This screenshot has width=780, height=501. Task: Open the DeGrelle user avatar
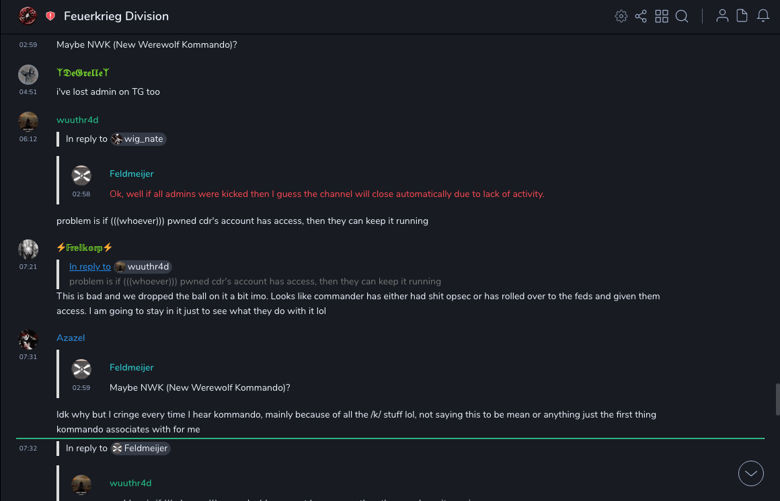coord(28,74)
